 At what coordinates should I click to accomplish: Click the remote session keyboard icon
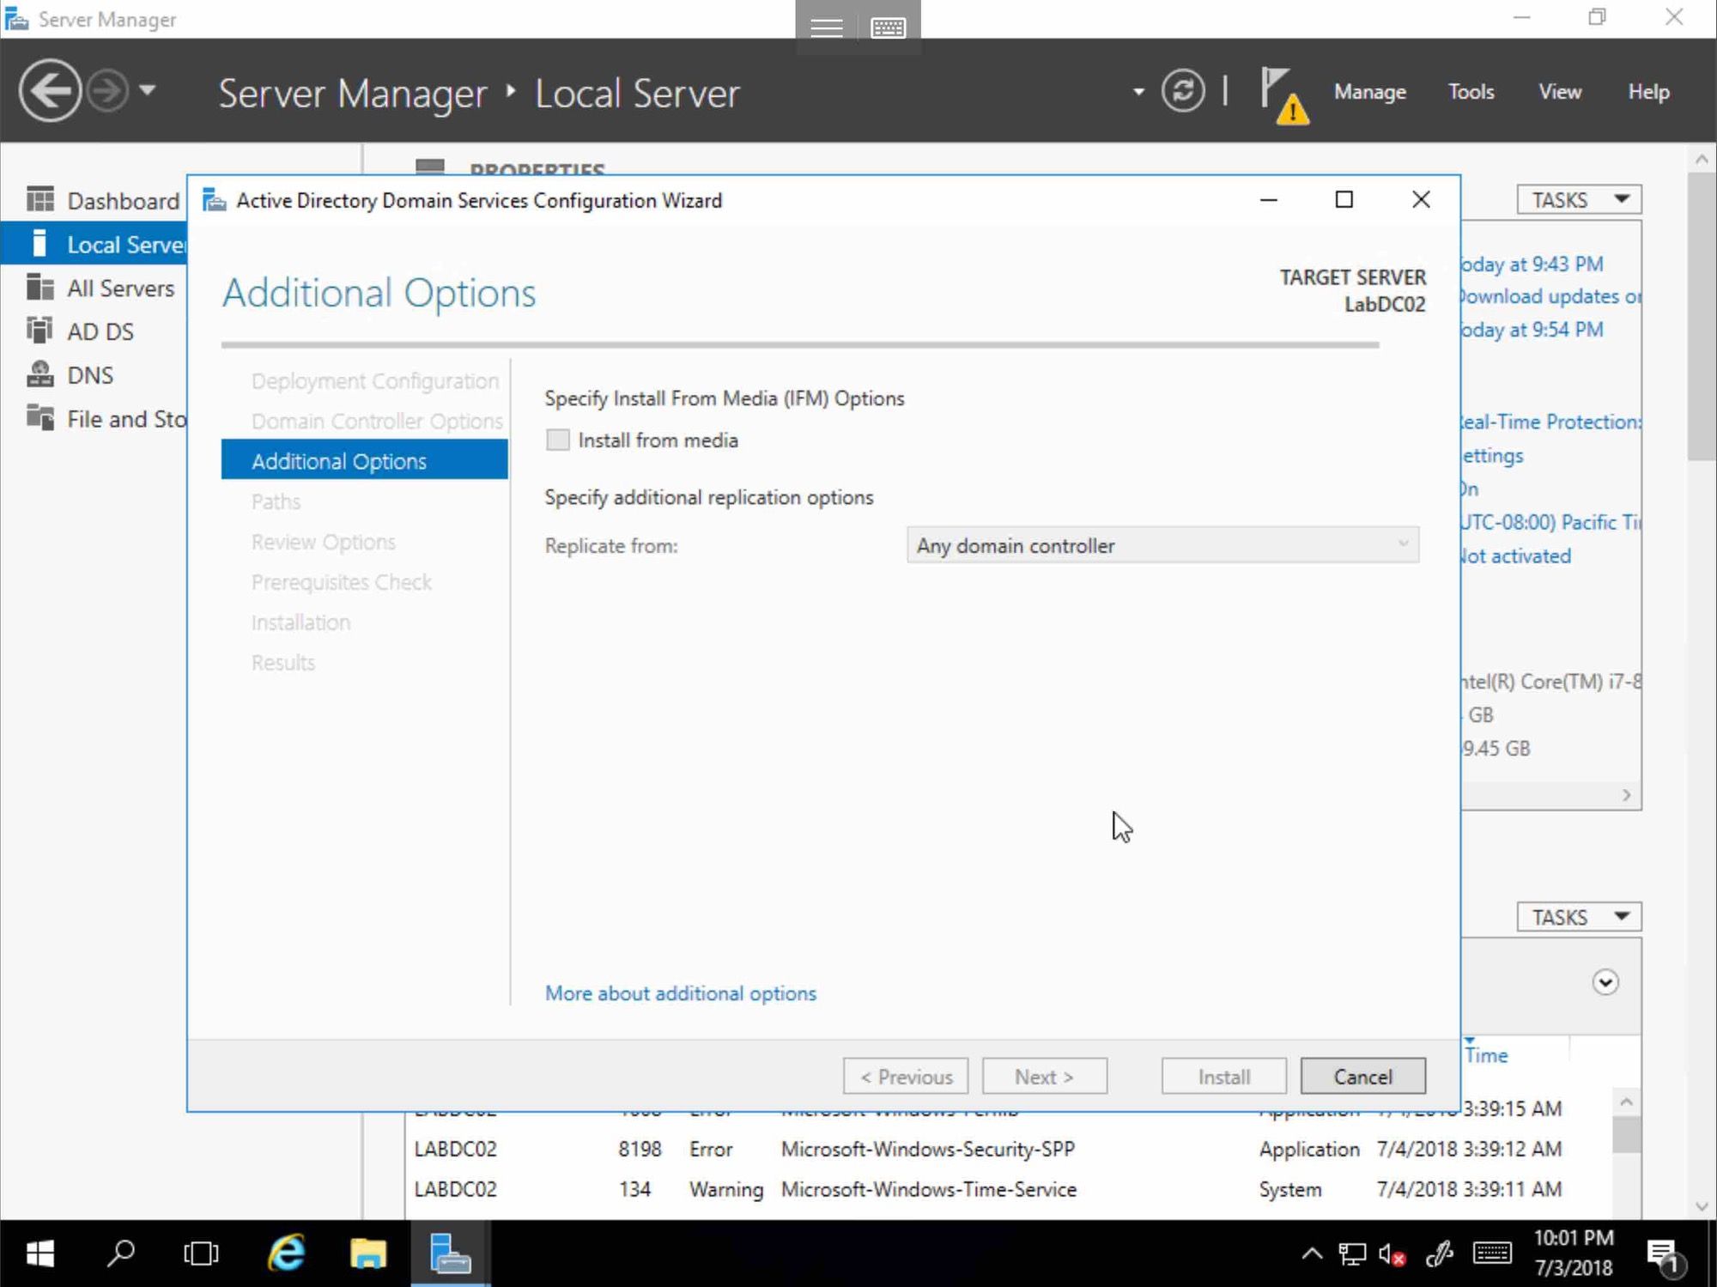(888, 28)
